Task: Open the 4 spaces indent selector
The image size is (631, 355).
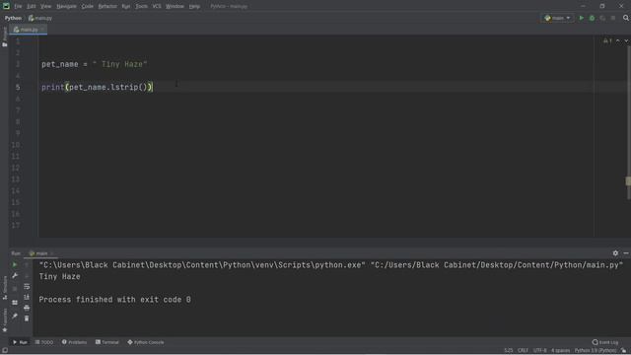Action: click(x=560, y=351)
